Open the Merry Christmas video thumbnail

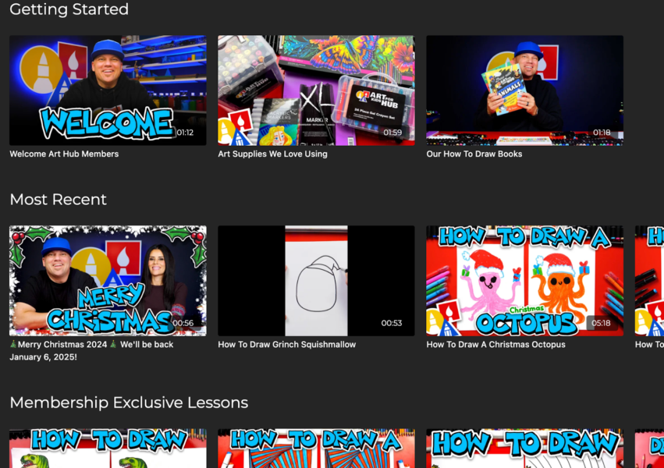coord(108,280)
